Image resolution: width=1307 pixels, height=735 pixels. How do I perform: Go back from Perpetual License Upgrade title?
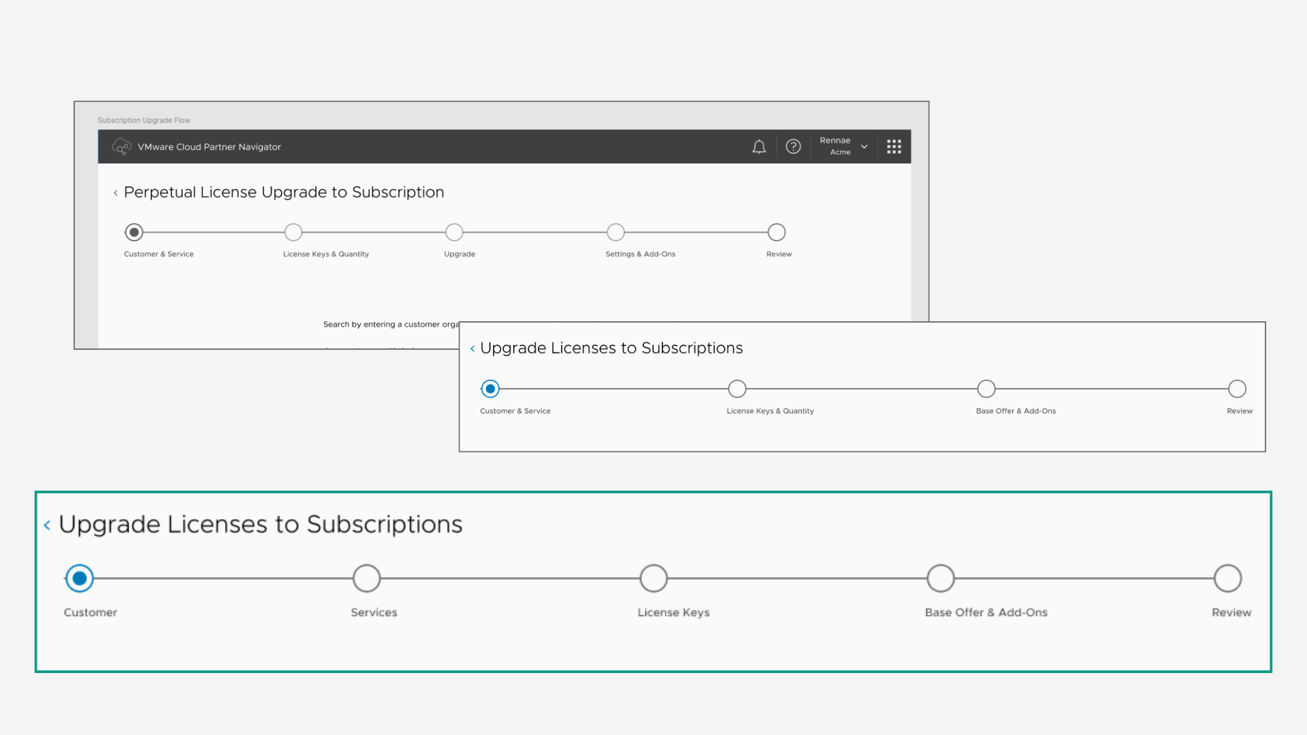click(x=116, y=193)
